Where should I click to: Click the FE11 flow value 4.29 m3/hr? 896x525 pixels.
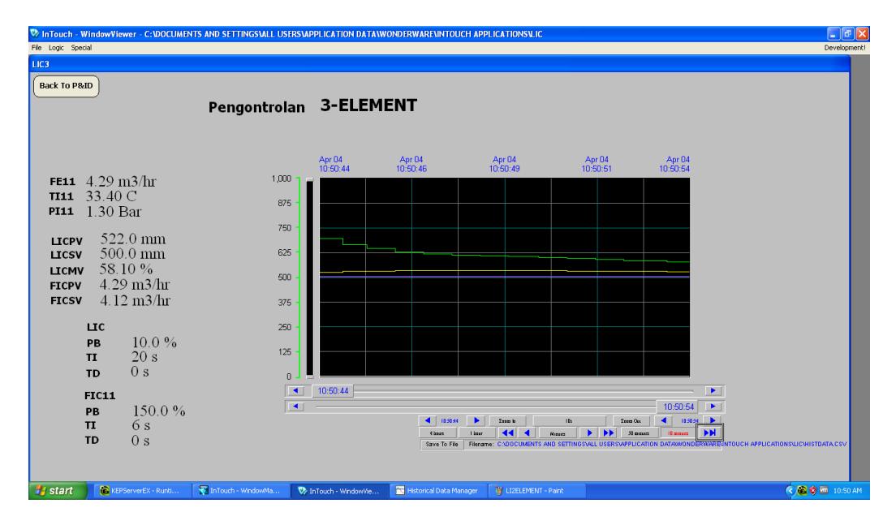121,181
